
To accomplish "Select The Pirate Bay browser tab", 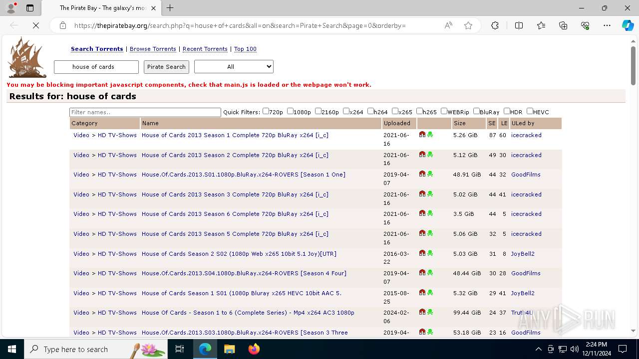I will 102,8.
